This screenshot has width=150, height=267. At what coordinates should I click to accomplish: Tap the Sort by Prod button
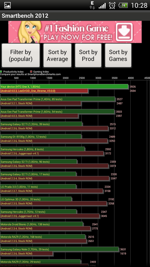click(x=88, y=55)
